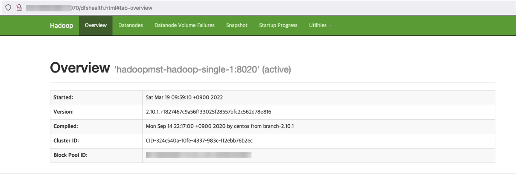Click the Compiled: row label
516x174 pixels.
pos(66,126)
